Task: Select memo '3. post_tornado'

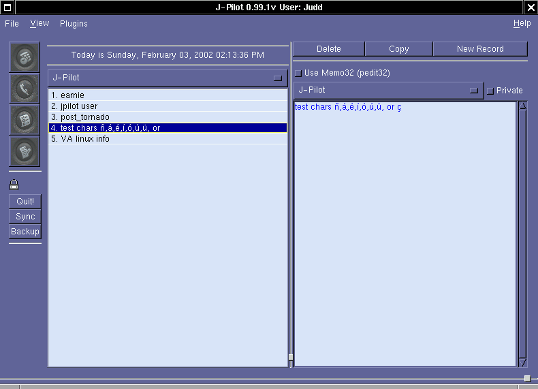Action: [168, 117]
